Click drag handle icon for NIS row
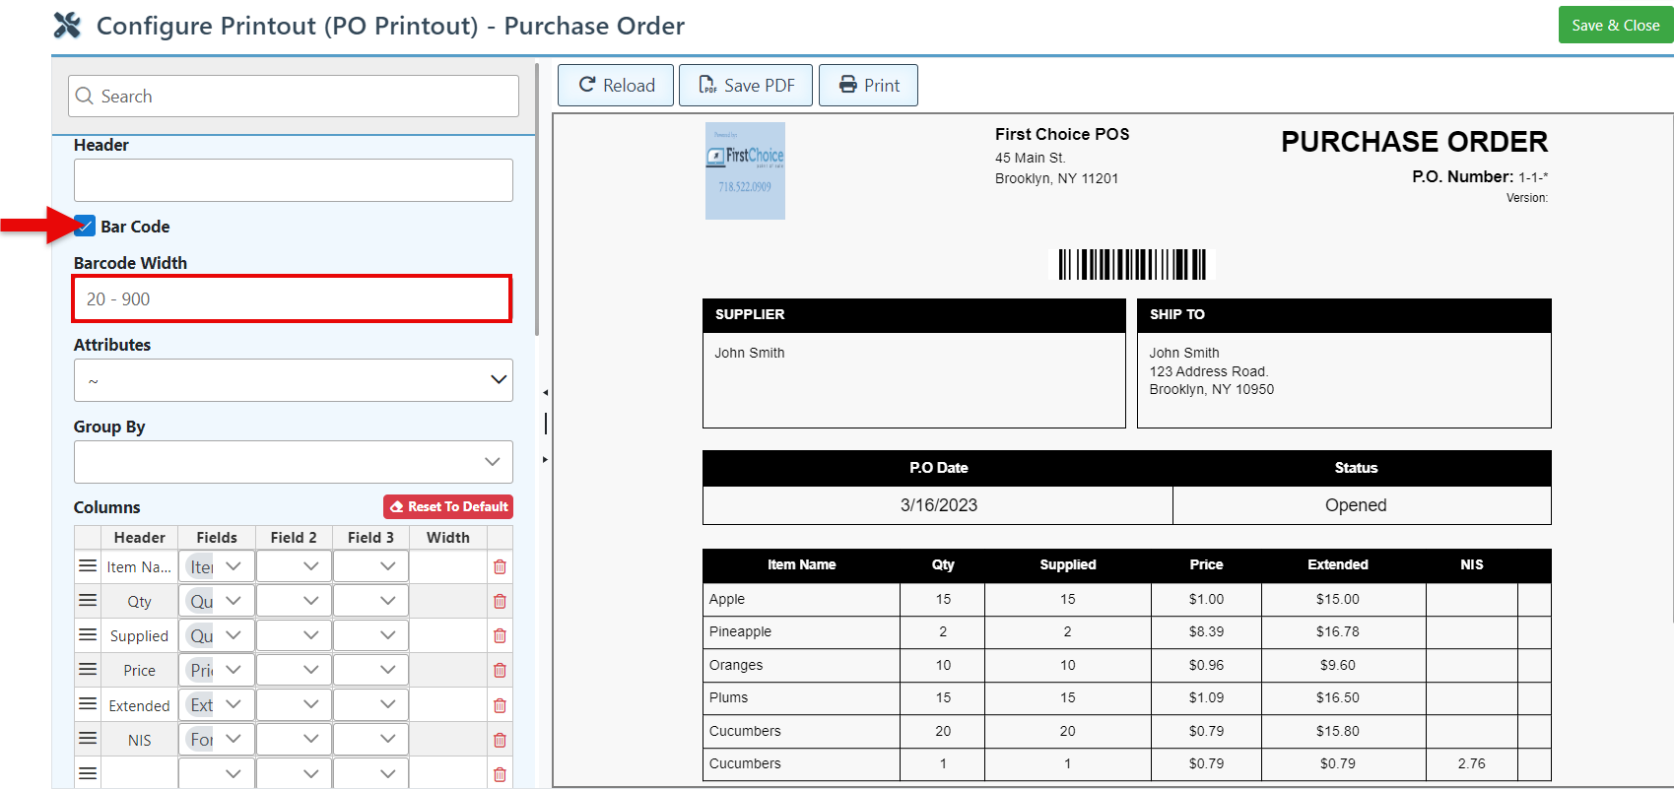Viewport: 1674px width, 790px height. click(x=88, y=739)
